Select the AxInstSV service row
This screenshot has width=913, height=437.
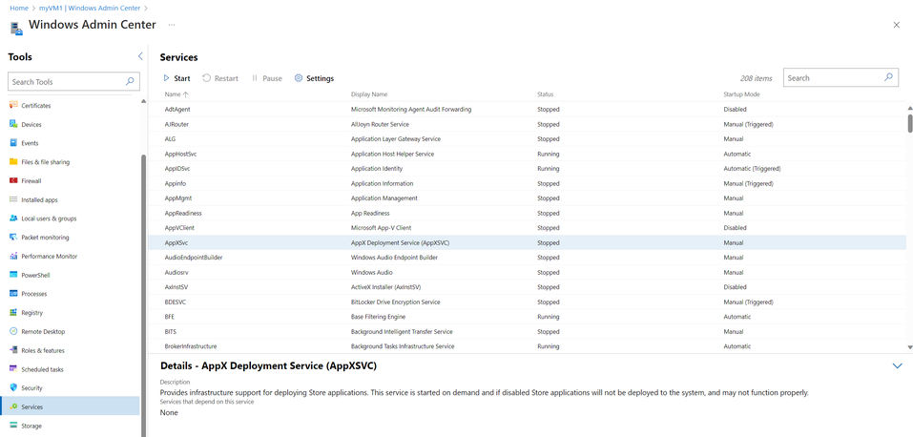pyautogui.click(x=527, y=287)
